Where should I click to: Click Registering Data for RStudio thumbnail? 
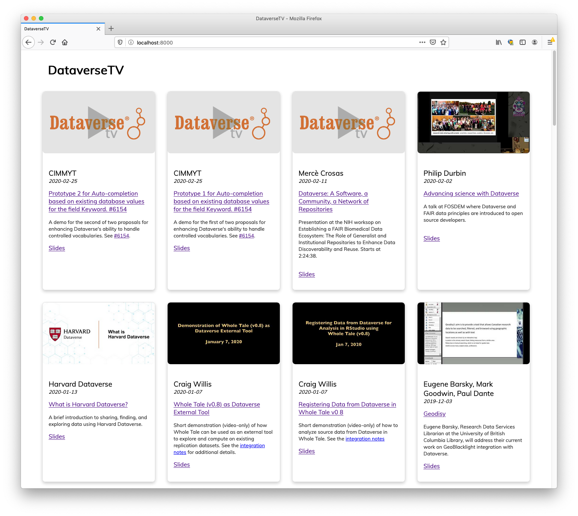(x=349, y=333)
